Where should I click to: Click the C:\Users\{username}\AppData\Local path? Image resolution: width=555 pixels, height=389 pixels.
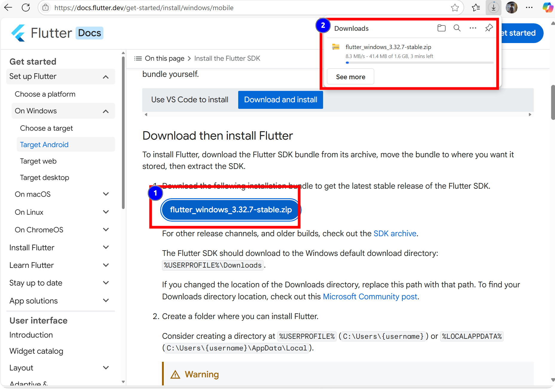click(x=237, y=348)
